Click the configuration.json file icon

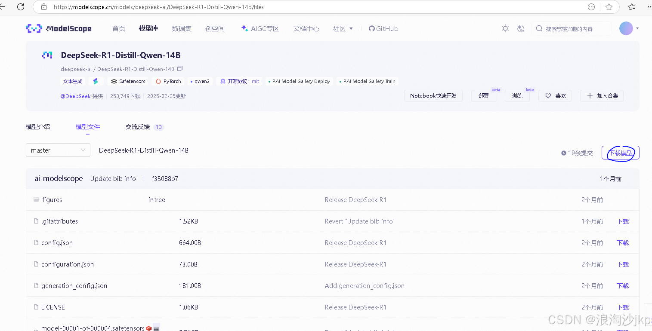click(x=36, y=264)
